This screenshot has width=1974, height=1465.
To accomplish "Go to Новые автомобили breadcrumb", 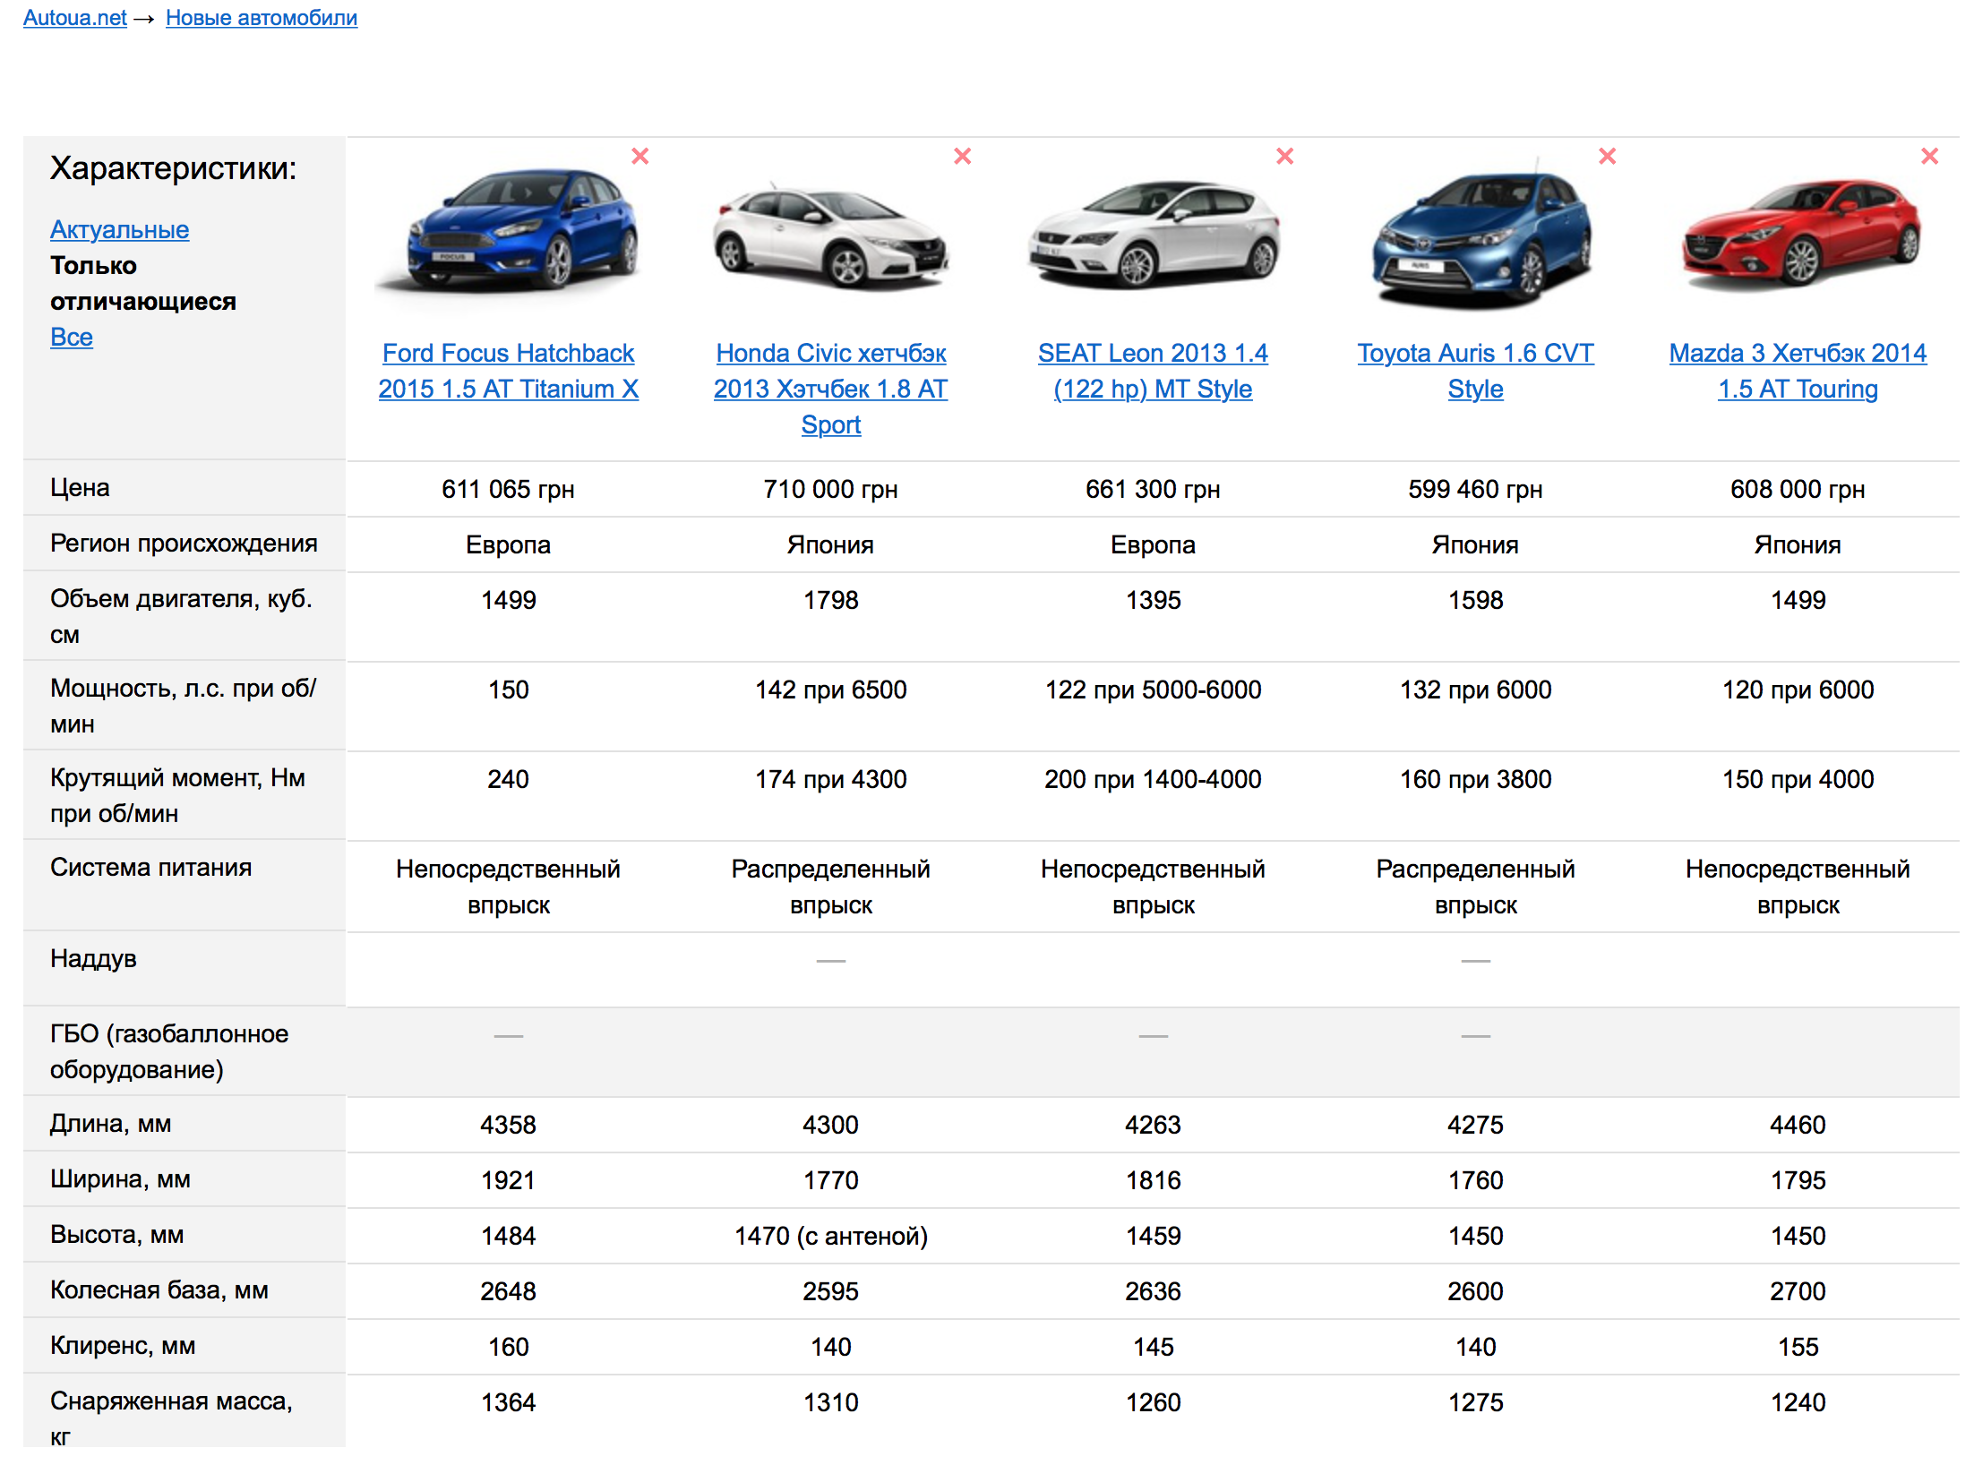I will 261,18.
